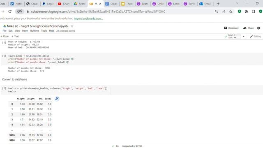This screenshot has width=263, height=148.
Task: Select code cell [6] with np.bincount
Action: click(132, 59)
